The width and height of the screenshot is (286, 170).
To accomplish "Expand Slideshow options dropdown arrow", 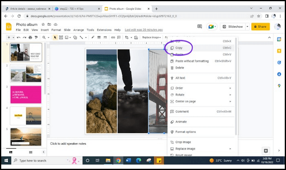I will 247,27.
